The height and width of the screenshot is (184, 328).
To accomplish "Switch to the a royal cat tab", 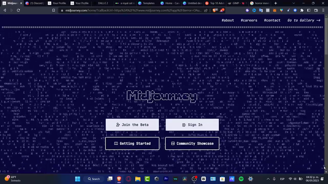I will (125, 3).
